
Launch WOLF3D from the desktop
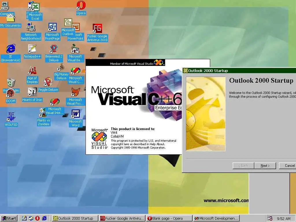tap(11, 119)
